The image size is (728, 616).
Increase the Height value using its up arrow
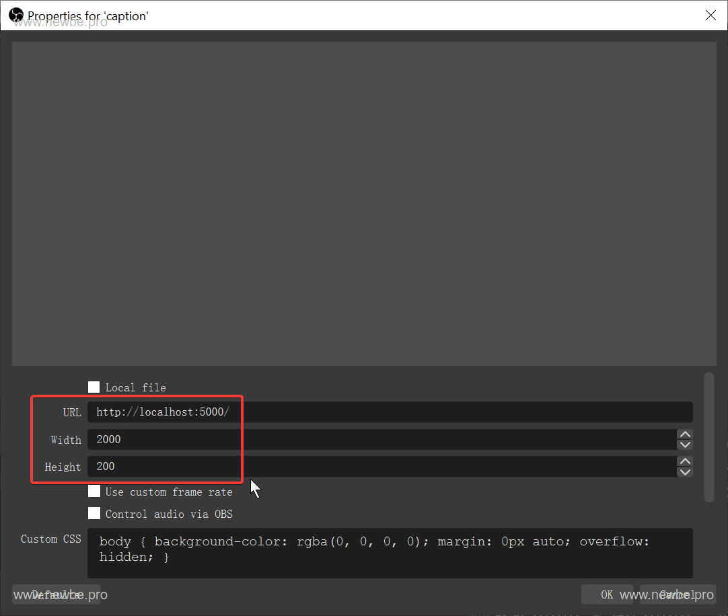click(x=685, y=461)
